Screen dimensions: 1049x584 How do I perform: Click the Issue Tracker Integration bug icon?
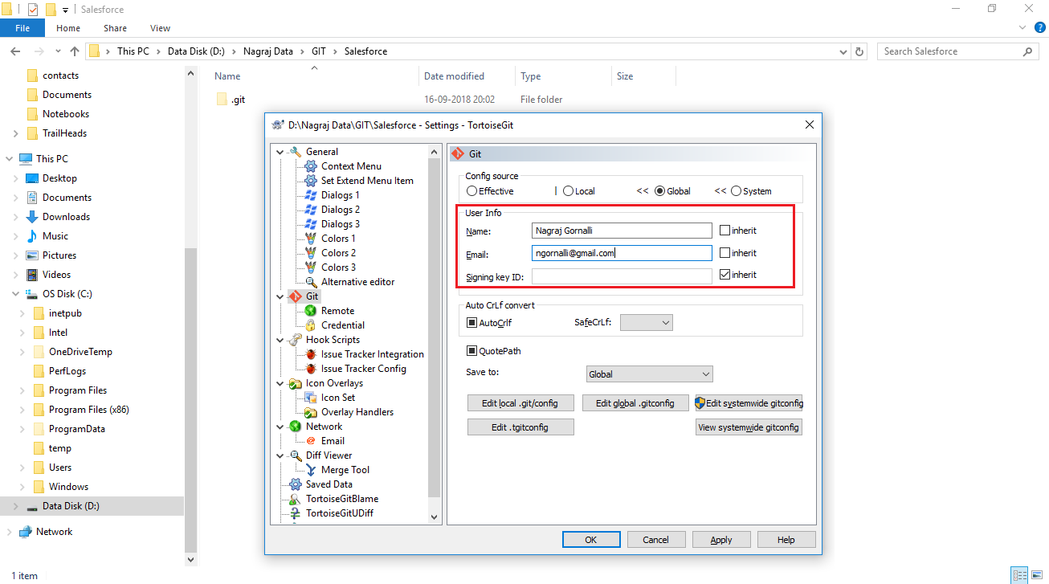click(x=311, y=354)
